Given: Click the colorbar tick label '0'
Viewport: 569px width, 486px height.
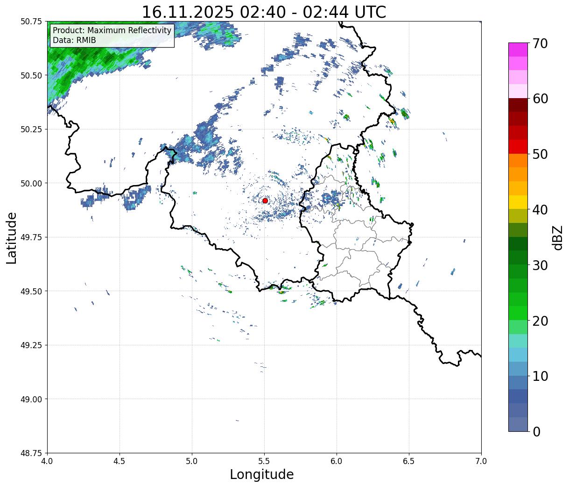Looking at the screenshot, I should pos(536,432).
